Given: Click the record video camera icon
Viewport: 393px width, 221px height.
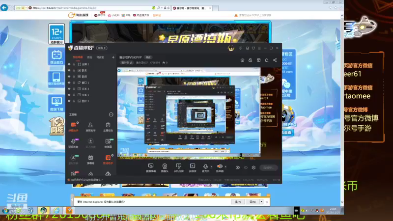Looking at the screenshot, I should [238, 167].
